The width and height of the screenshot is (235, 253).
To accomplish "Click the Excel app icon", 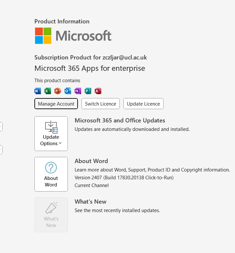I will [48, 91].
